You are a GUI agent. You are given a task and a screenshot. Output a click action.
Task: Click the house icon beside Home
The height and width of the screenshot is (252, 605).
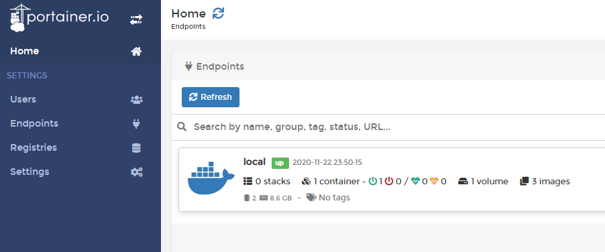tap(136, 51)
